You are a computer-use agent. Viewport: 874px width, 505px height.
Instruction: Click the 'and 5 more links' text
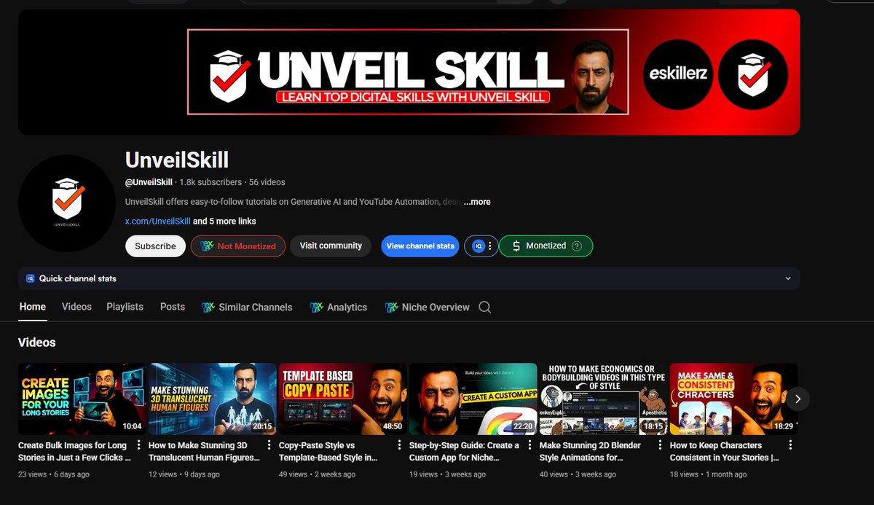coord(224,222)
